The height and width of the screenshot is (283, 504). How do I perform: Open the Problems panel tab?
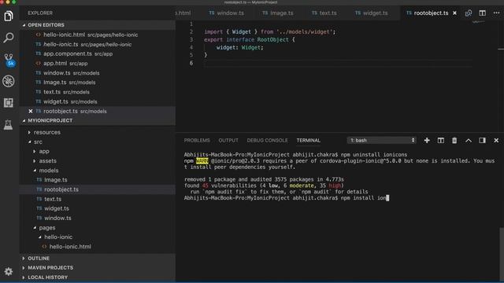tap(197, 141)
